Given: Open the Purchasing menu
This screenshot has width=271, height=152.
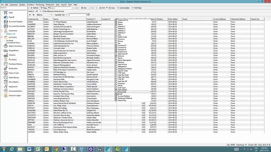Looking at the screenshot, I should click(40, 5).
